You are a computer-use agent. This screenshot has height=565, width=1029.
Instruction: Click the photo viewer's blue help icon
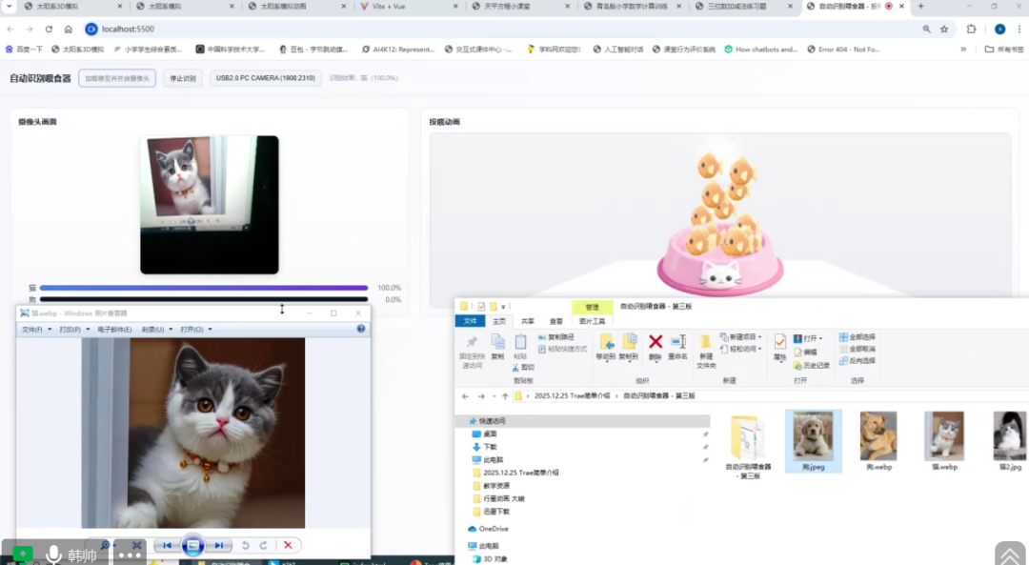(x=361, y=329)
